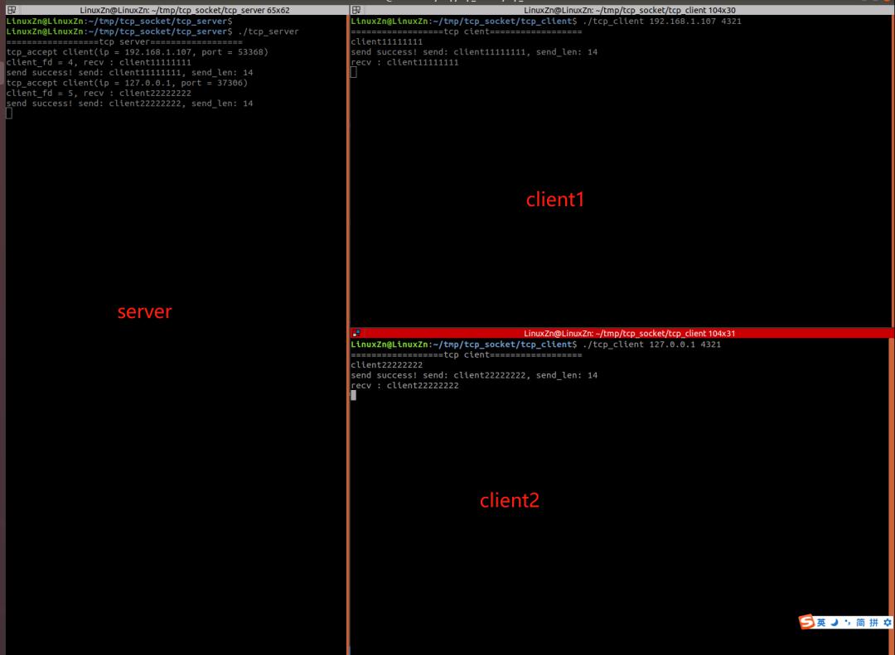Open the grid menu icon of tcp_server pane

pyautogui.click(x=11, y=10)
